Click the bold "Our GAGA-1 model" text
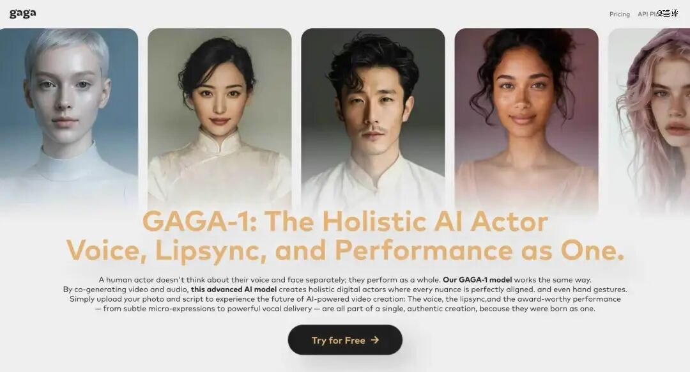690x372 pixels. click(x=477, y=280)
